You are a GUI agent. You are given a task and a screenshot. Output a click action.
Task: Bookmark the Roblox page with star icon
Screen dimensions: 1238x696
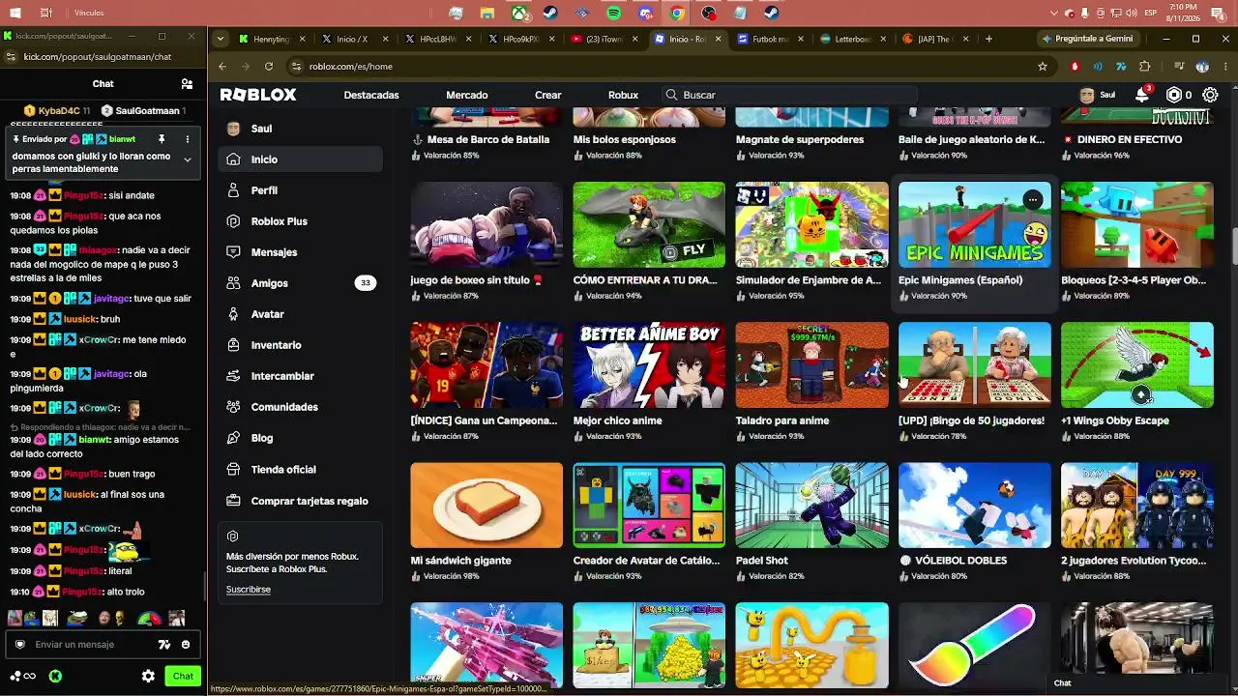pyautogui.click(x=1043, y=67)
